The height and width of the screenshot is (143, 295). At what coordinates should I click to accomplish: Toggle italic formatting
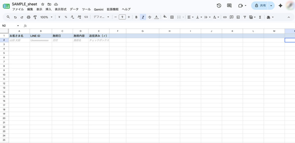pos(143,17)
